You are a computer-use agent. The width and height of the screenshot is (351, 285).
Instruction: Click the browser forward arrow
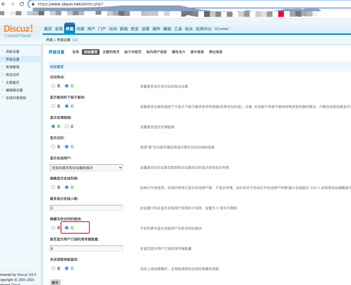pos(13,4)
